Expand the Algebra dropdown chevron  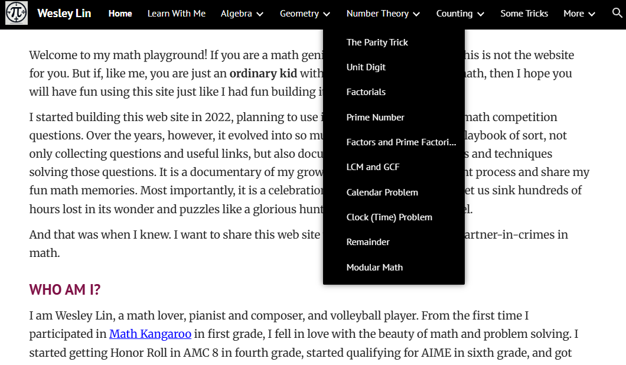(260, 14)
